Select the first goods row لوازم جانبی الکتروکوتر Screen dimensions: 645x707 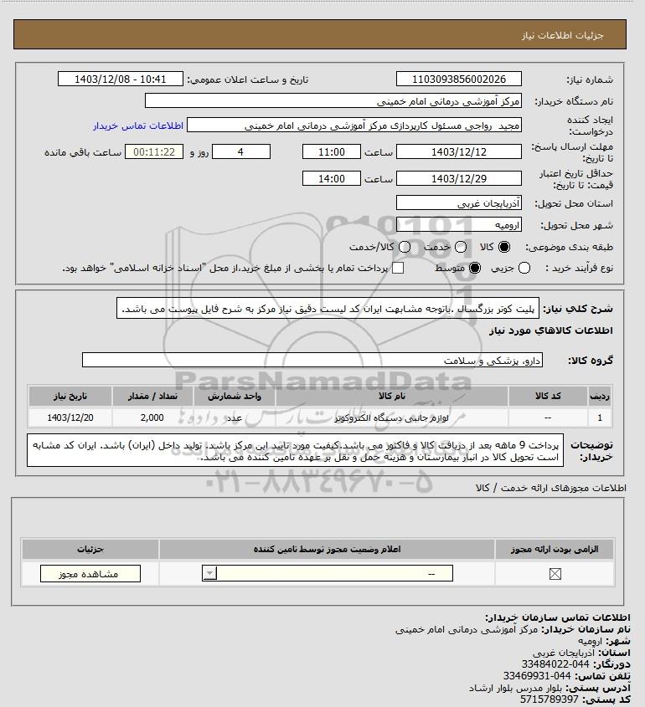point(319,418)
